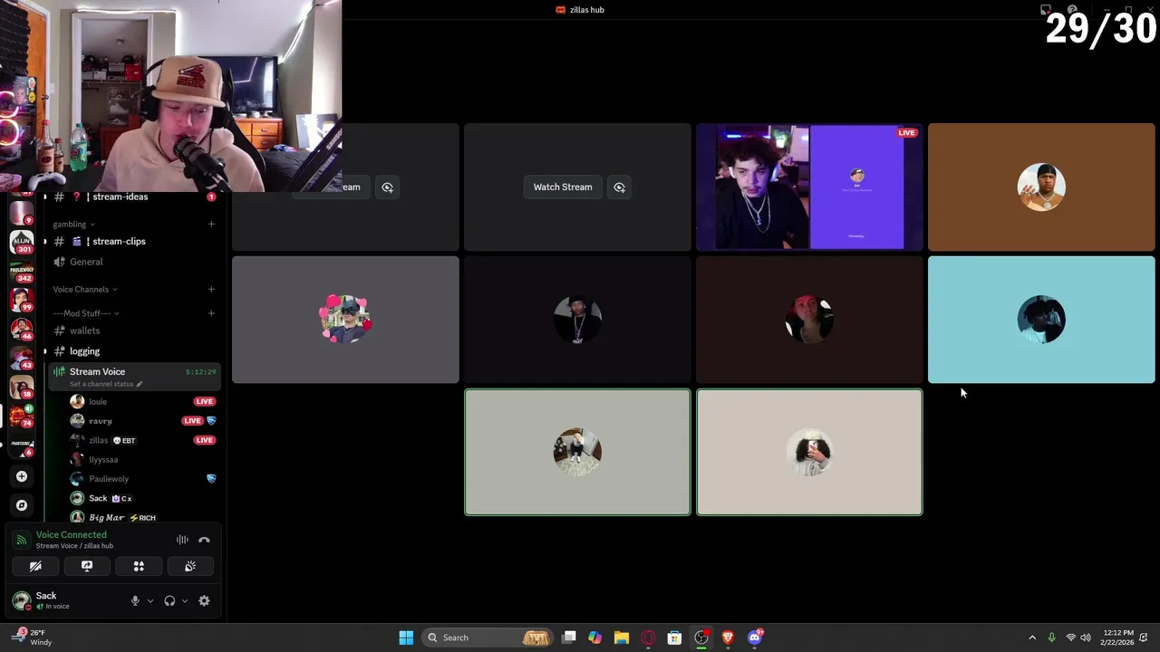Click Voice Connected status text

72,535
